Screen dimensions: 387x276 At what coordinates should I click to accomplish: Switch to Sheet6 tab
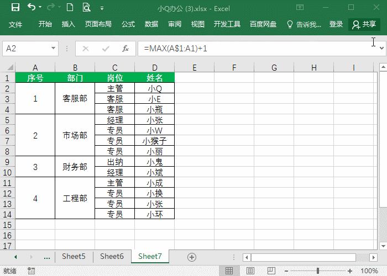click(x=112, y=257)
